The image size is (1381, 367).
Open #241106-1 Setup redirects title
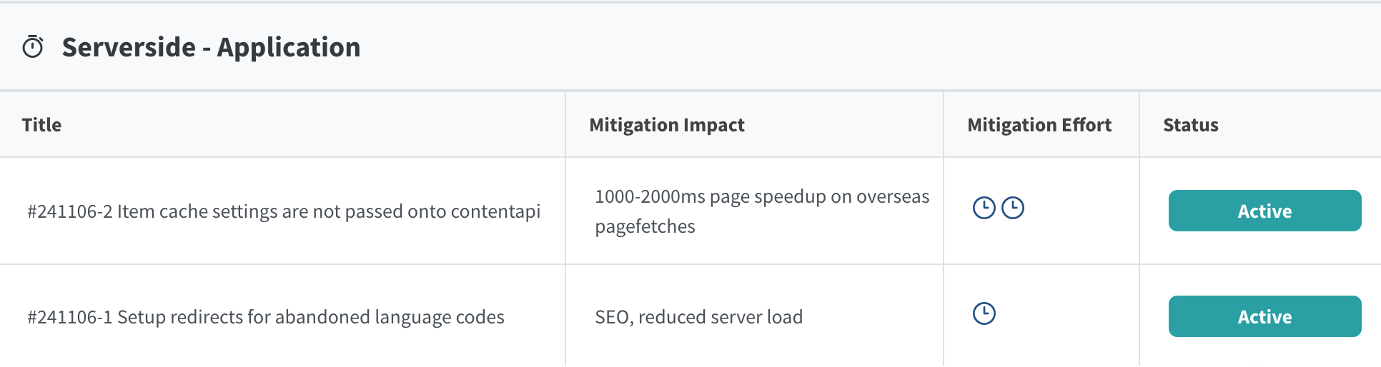pos(266,317)
